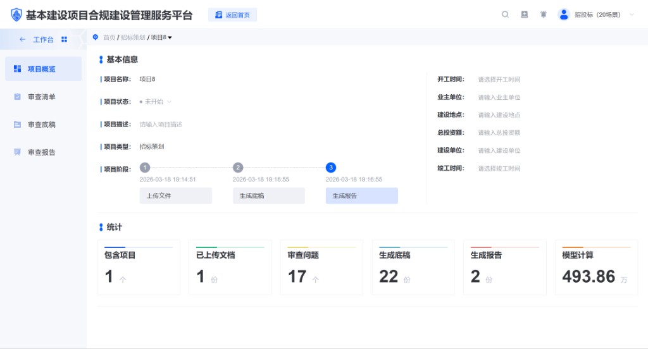Click the 项目描述 input field

161,125
